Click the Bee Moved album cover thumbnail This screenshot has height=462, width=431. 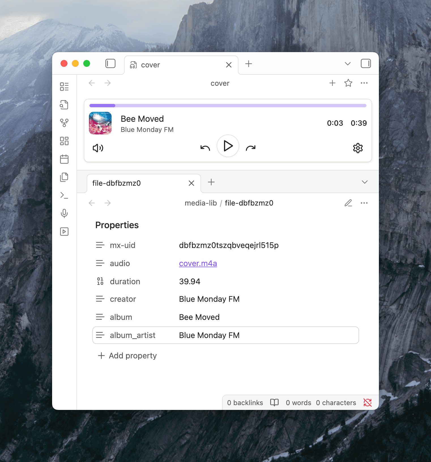click(100, 123)
